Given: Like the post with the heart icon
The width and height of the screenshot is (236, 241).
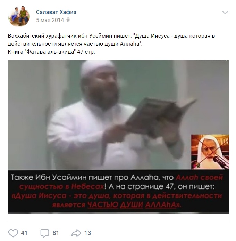Looking at the screenshot, I should coord(13,233).
